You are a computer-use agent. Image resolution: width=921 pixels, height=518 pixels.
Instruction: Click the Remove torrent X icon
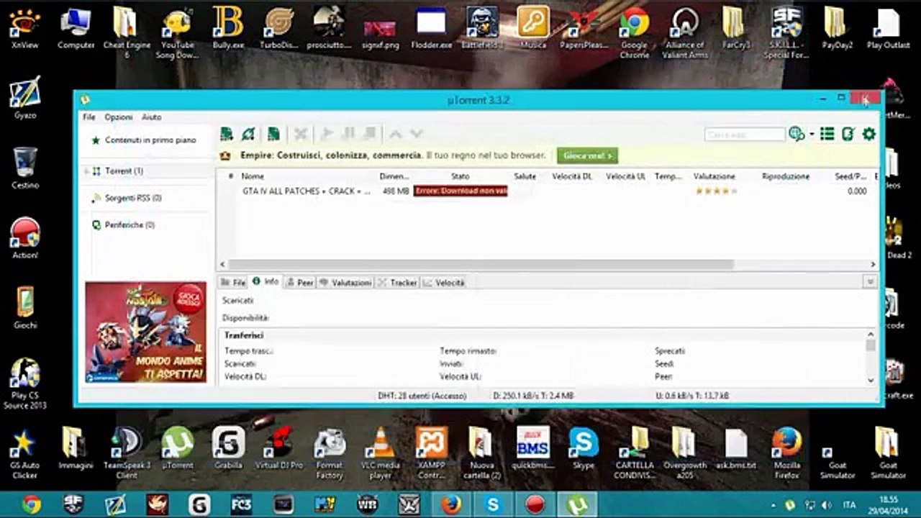(301, 134)
